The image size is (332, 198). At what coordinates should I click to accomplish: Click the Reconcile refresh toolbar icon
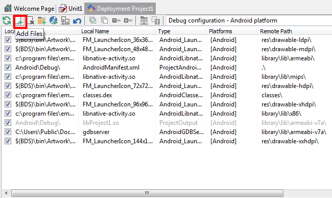(7, 21)
